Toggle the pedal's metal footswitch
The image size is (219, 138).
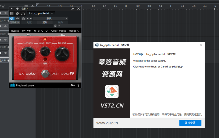45,74
